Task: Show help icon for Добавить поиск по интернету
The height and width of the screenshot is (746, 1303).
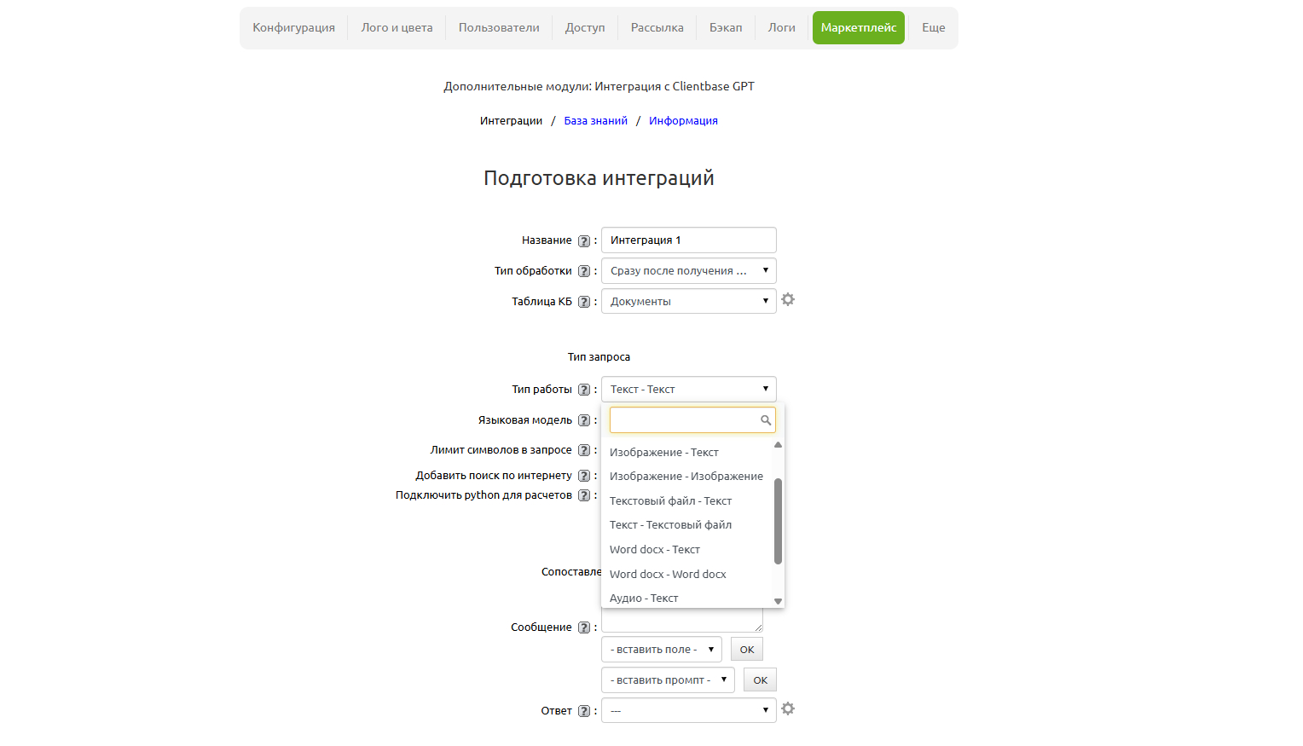Action: pyautogui.click(x=584, y=476)
